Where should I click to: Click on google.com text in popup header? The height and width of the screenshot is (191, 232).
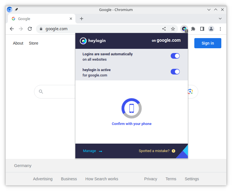(x=166, y=40)
